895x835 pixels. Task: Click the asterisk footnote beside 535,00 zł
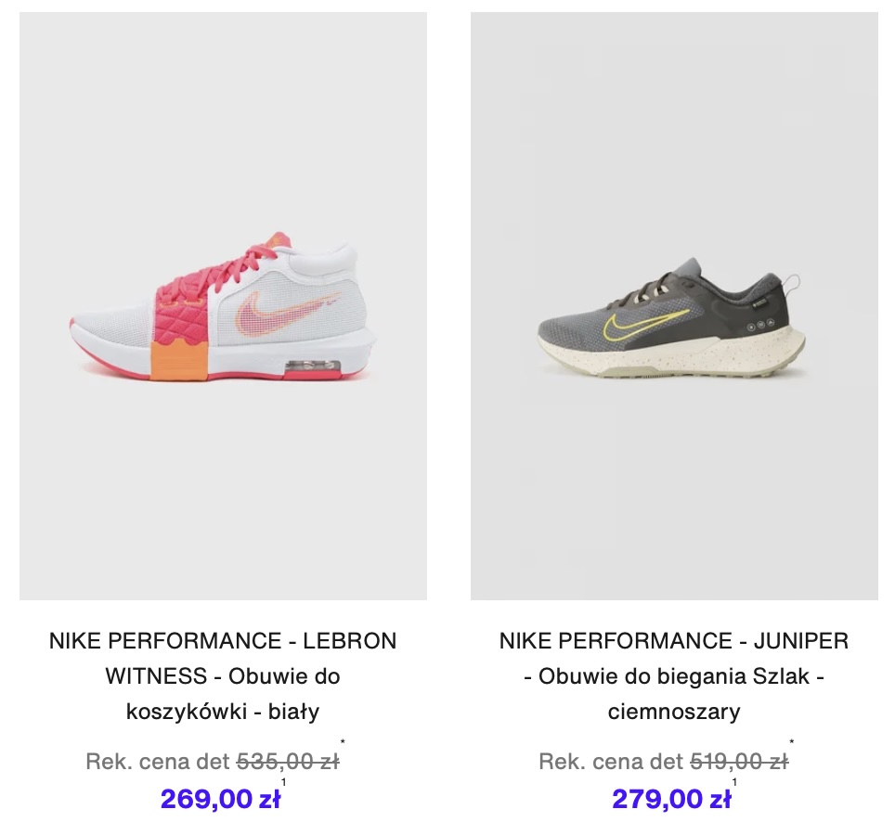pyautogui.click(x=343, y=742)
